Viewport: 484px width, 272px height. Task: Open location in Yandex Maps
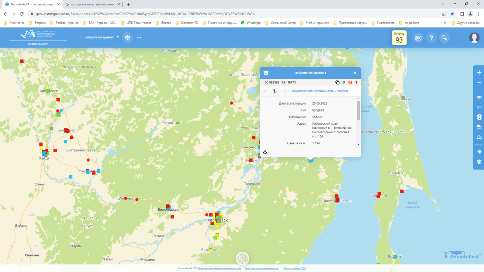[x=350, y=82]
